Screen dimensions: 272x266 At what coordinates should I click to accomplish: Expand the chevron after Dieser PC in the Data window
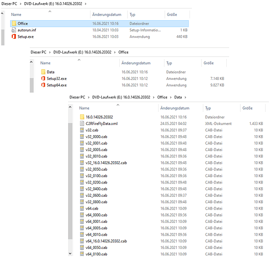(x=89, y=97)
